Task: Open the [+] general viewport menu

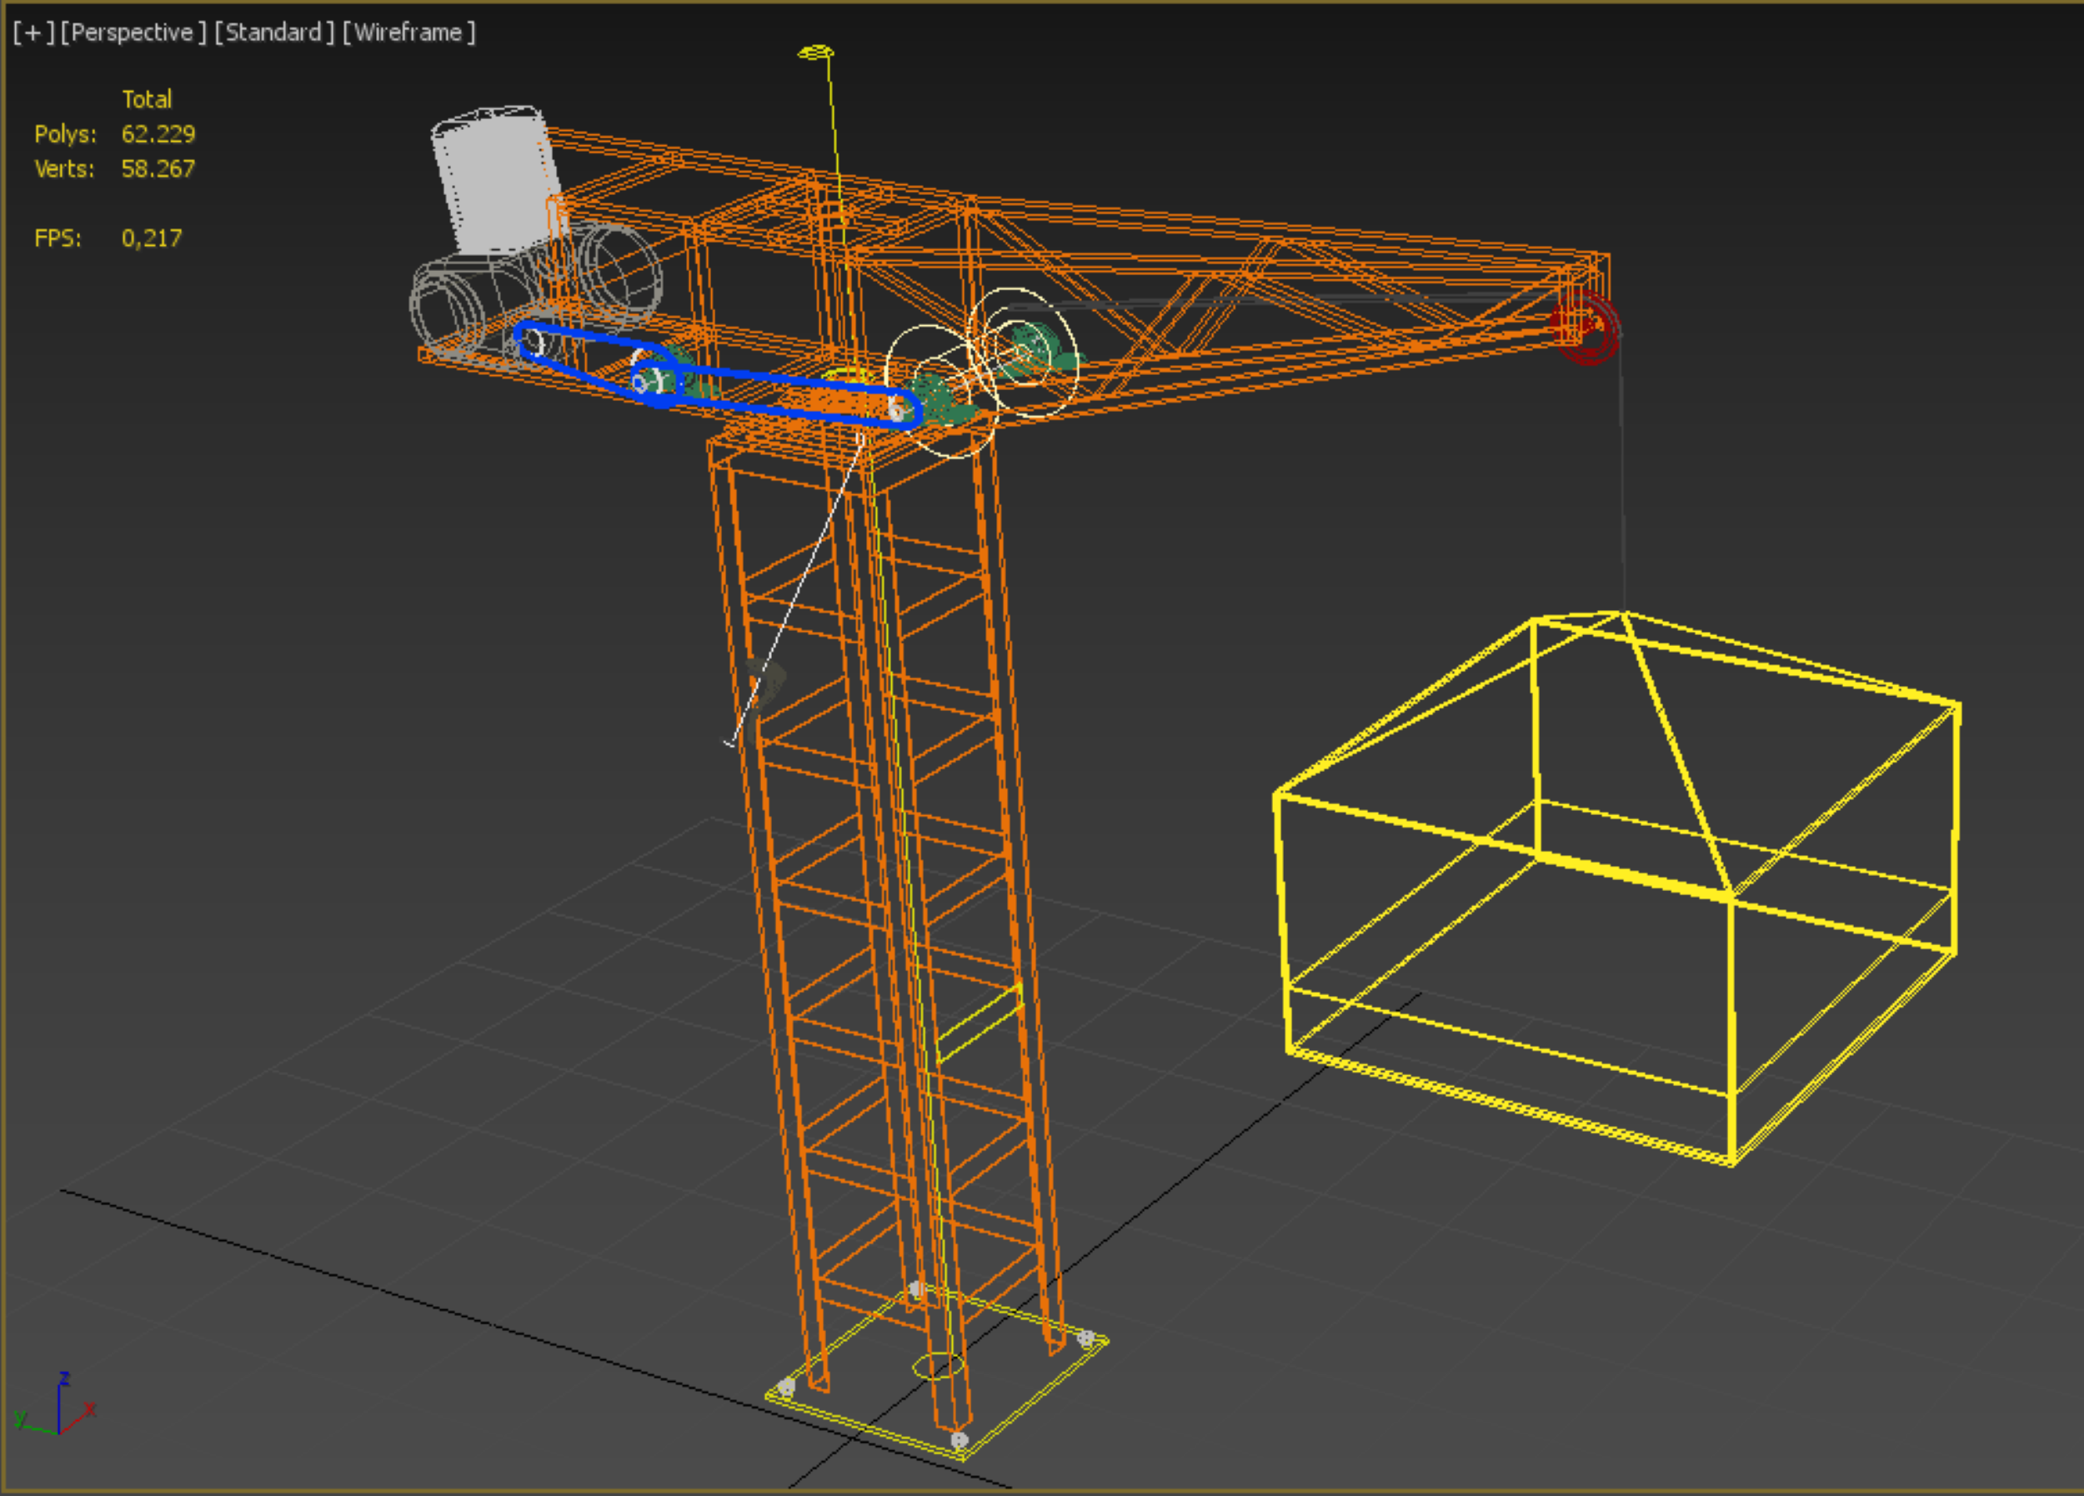Action: pos(33,33)
